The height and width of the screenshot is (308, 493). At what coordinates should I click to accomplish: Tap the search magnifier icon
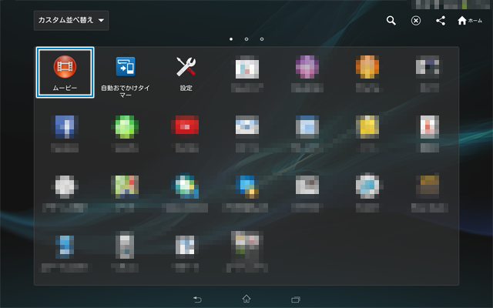[391, 21]
